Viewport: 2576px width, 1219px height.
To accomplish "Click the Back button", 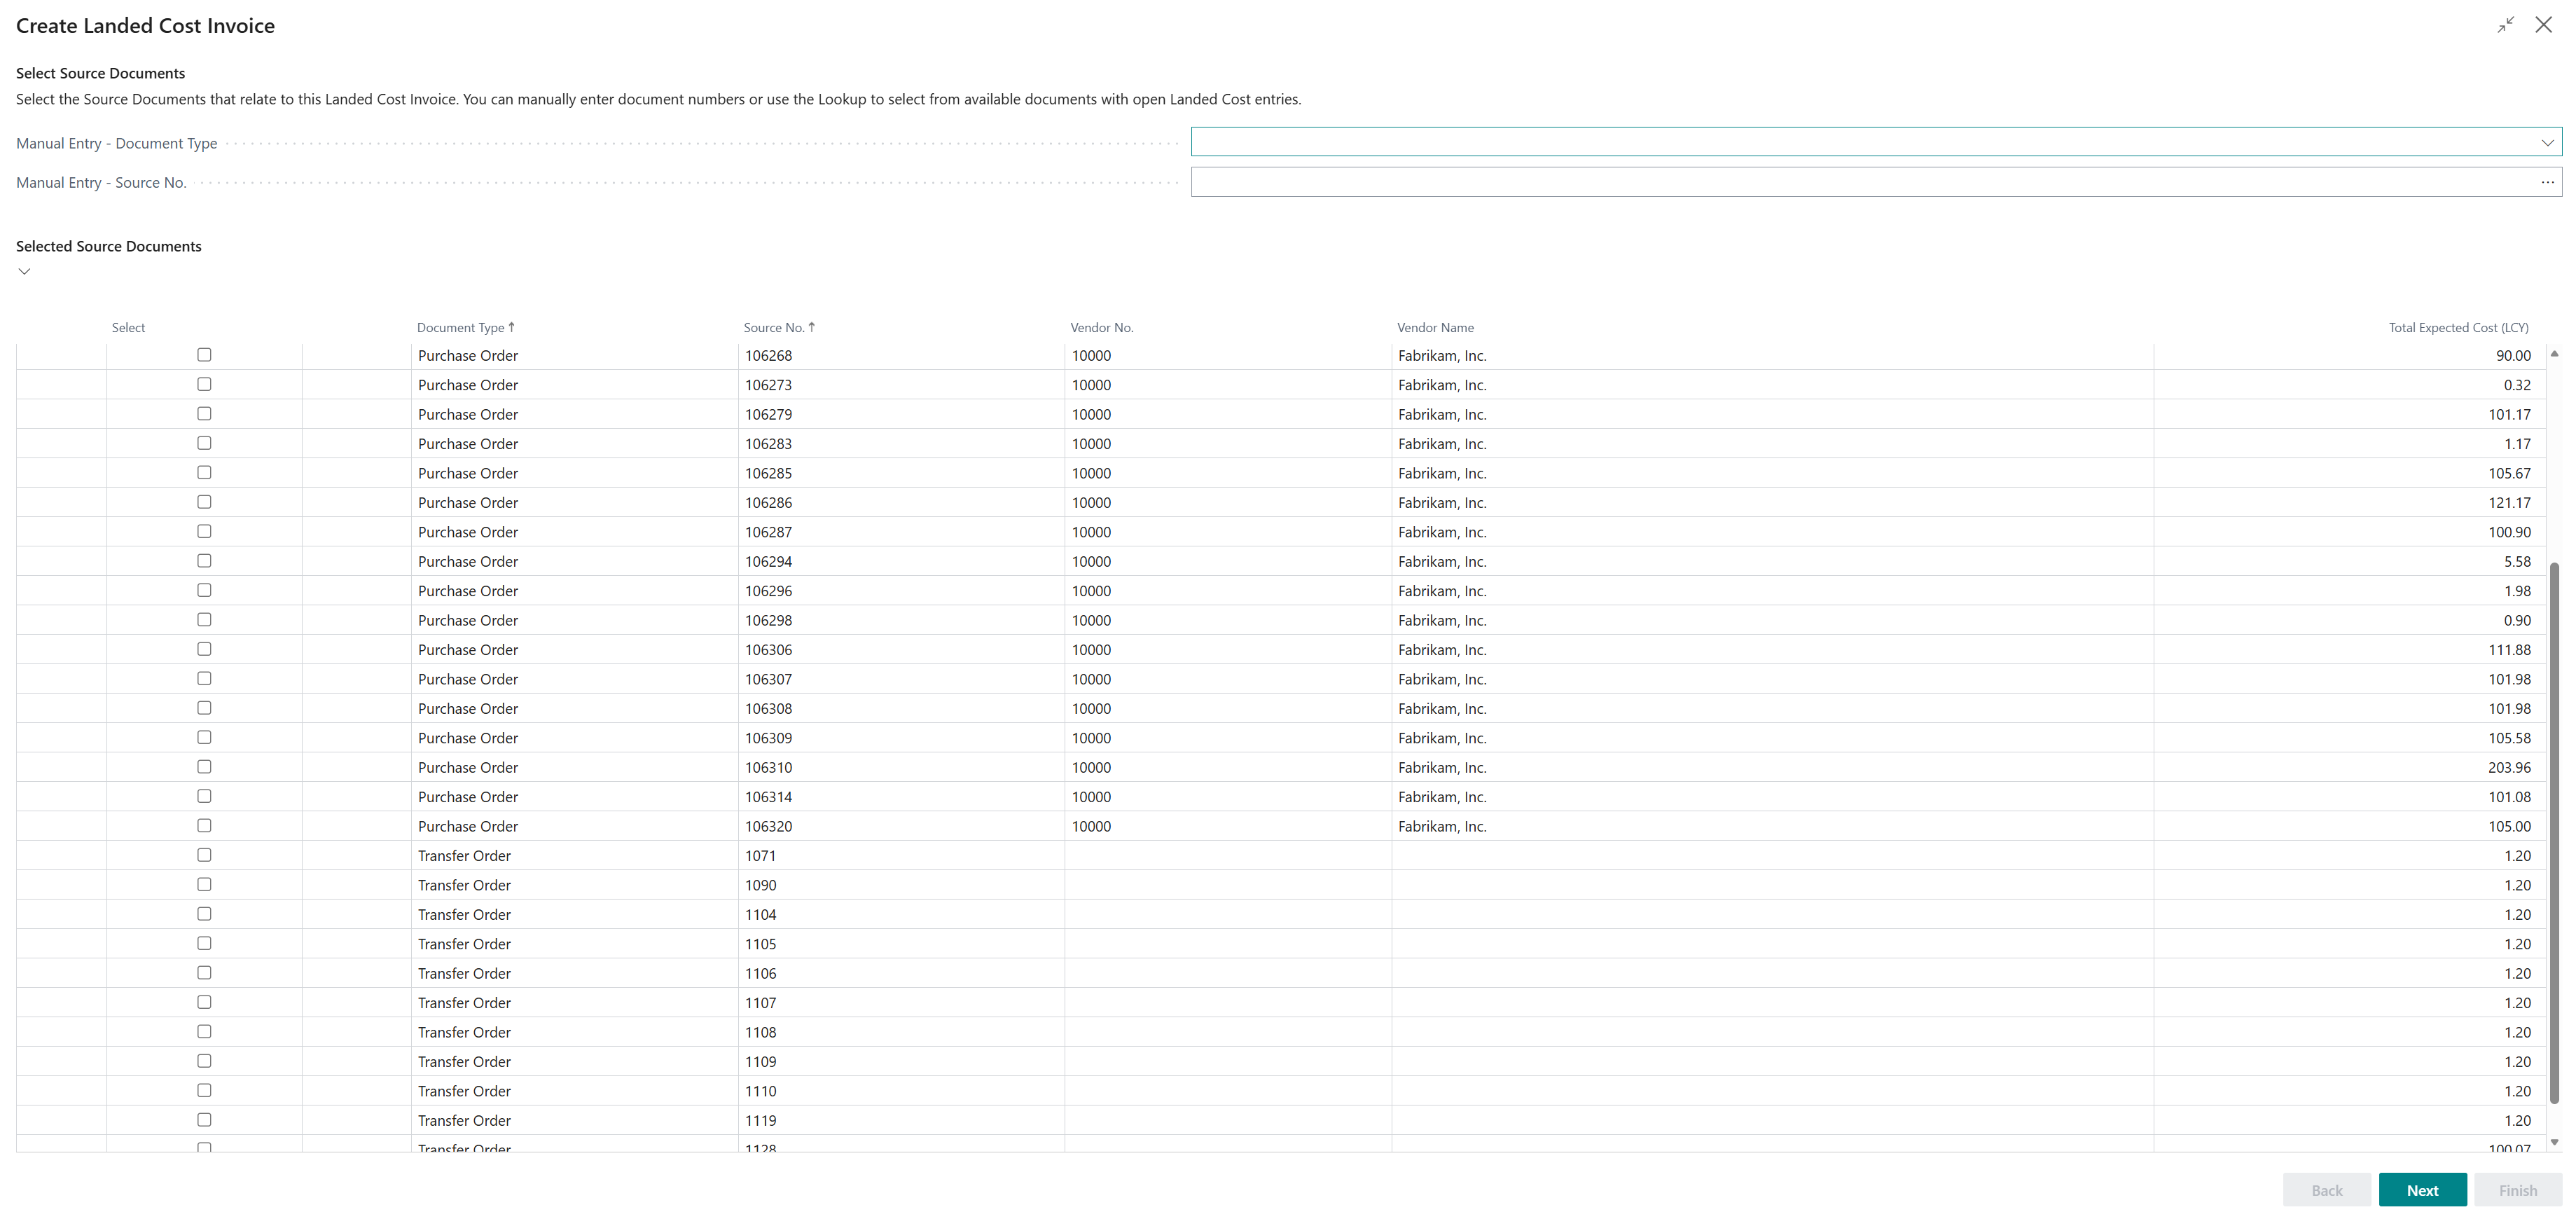I will coord(2326,1190).
